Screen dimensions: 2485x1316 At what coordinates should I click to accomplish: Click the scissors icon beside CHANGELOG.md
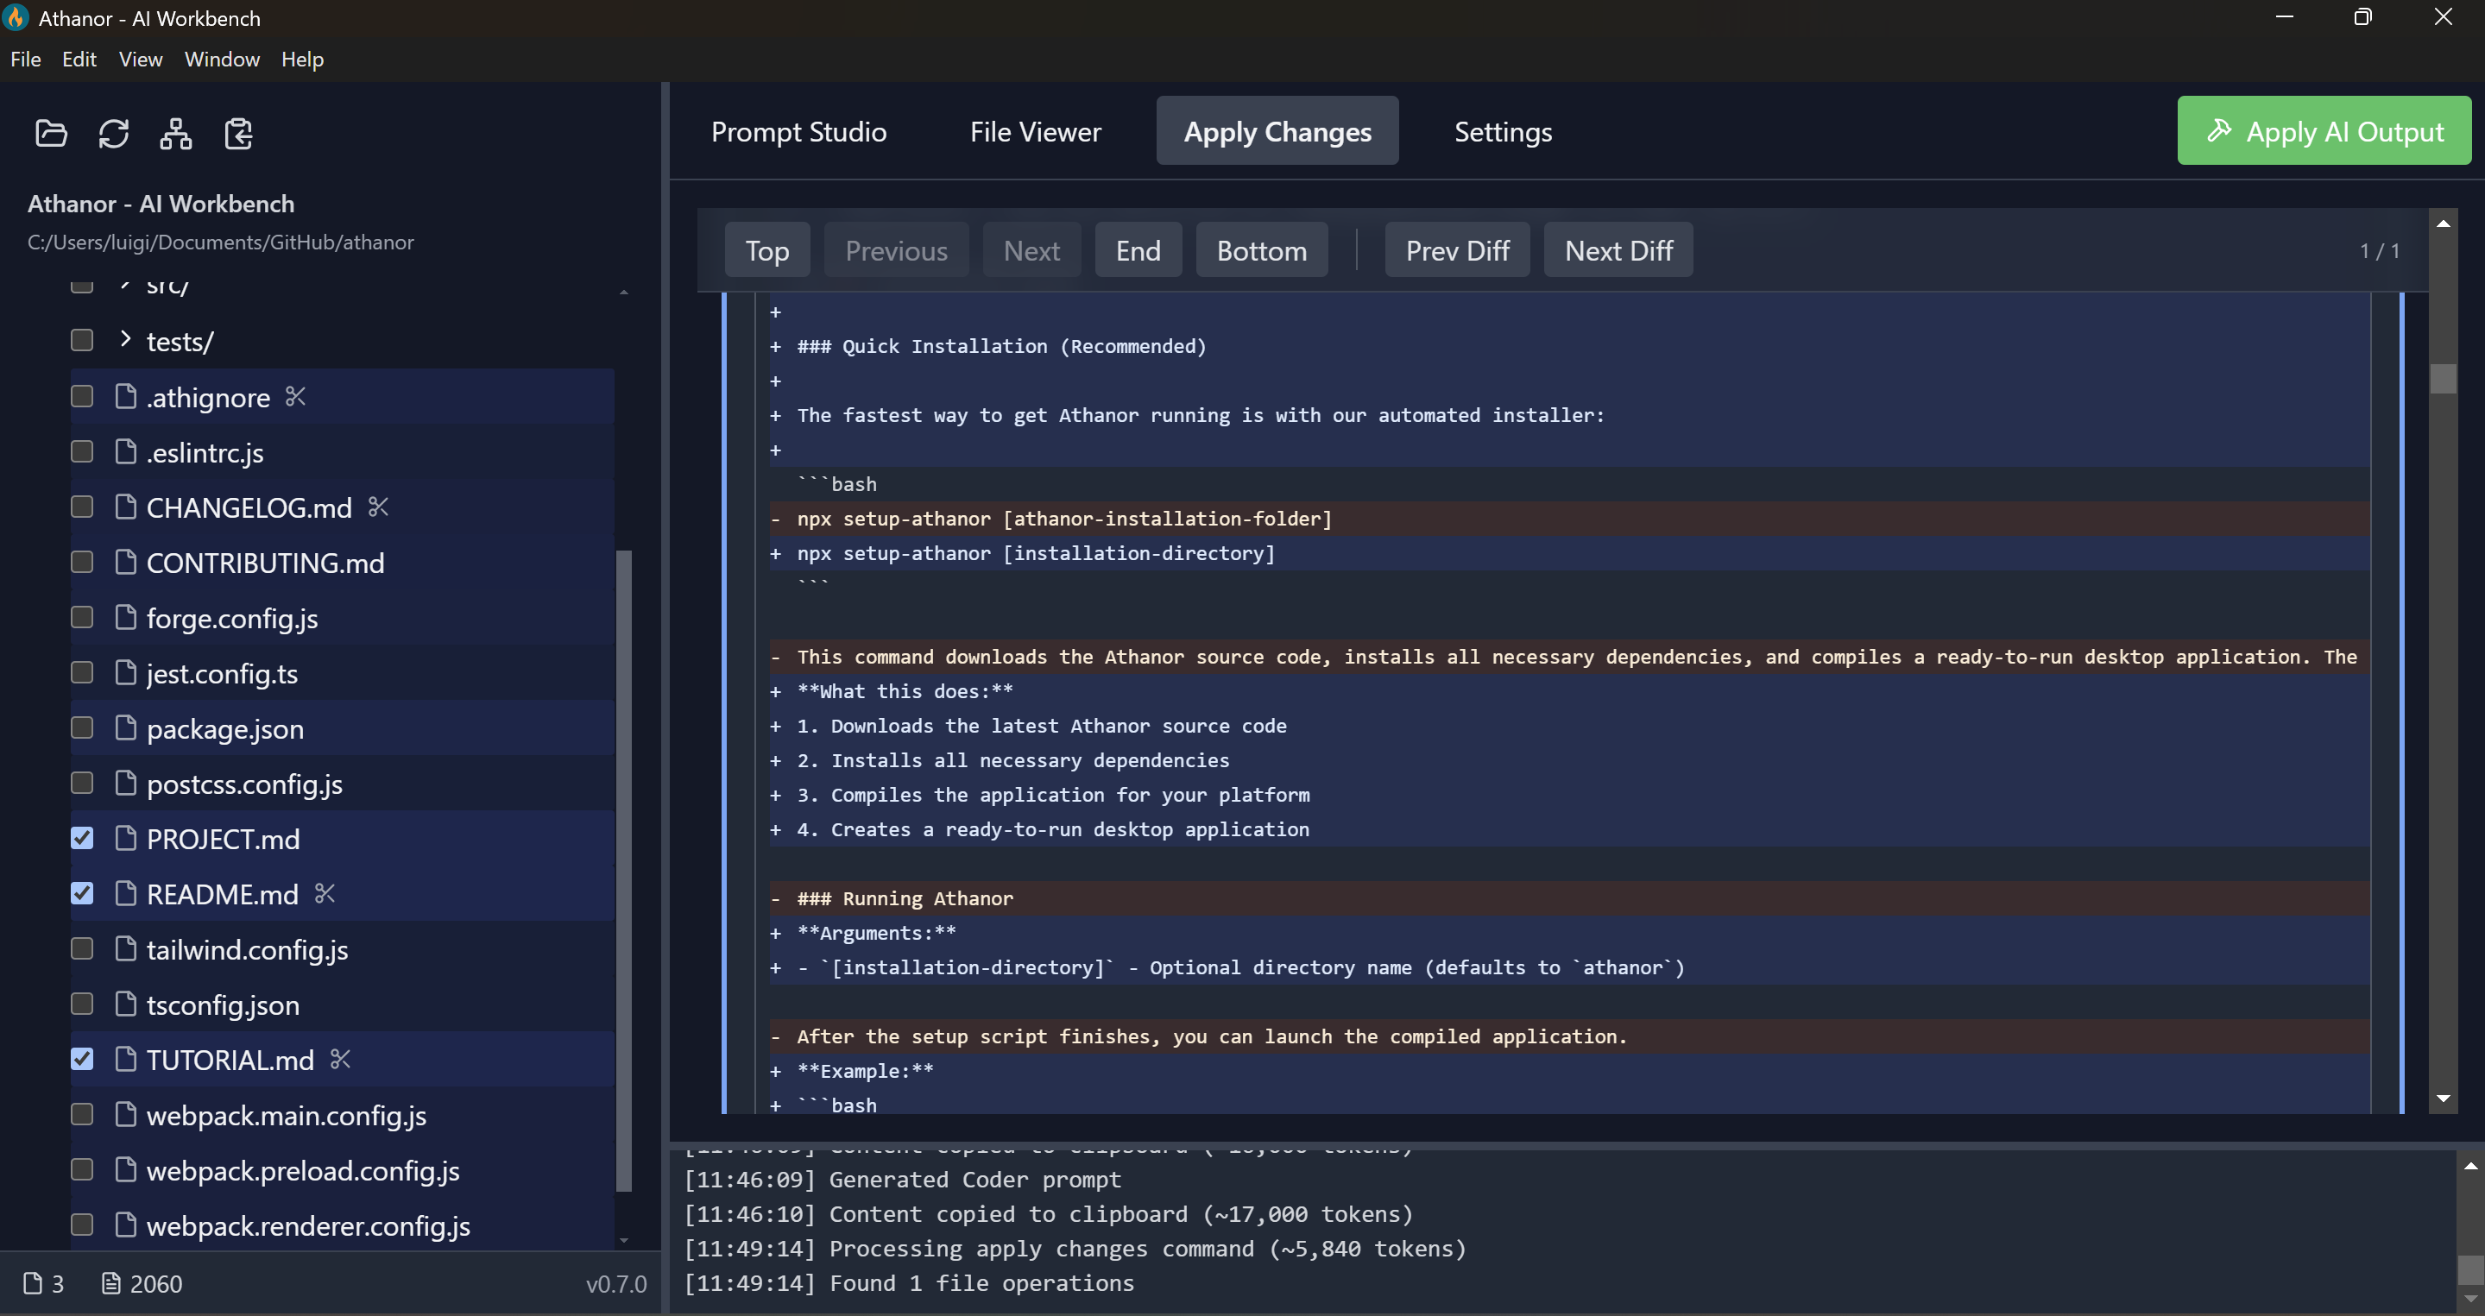pyautogui.click(x=379, y=507)
